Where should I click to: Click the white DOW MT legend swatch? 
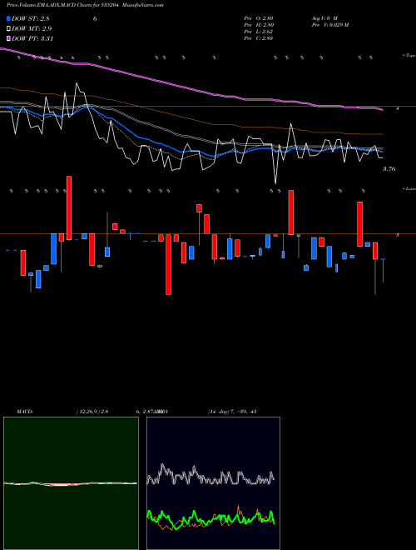click(9, 29)
